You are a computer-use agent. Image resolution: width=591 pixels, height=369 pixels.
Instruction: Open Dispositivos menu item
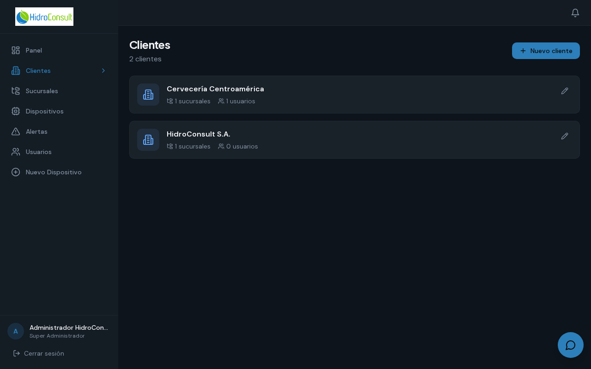[x=59, y=111]
